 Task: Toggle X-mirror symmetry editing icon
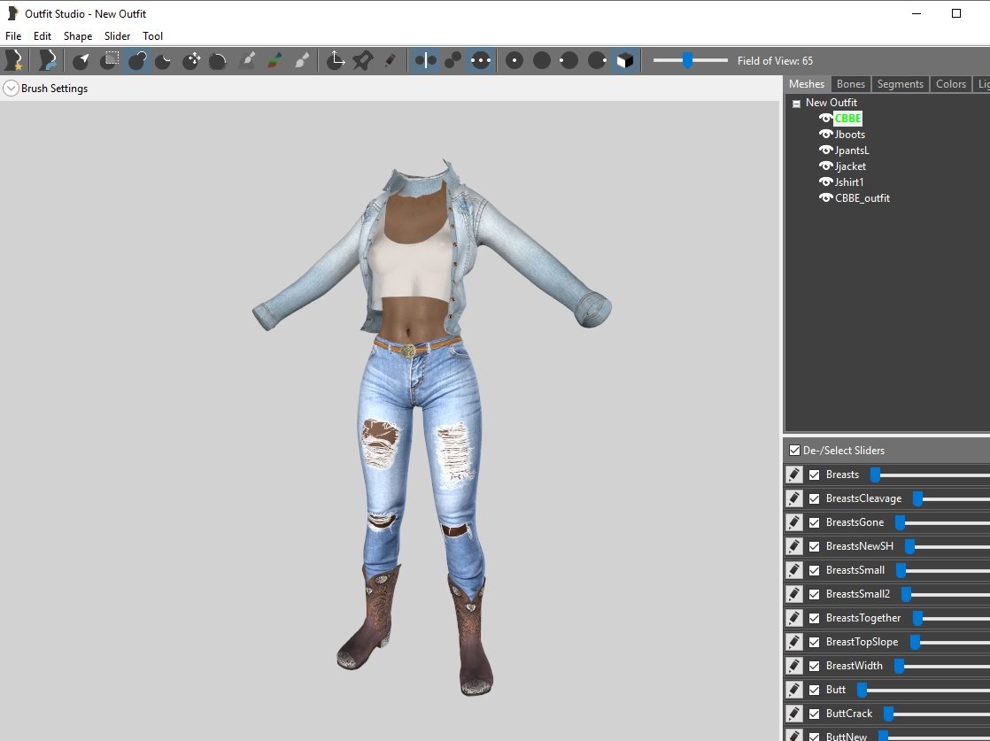pyautogui.click(x=425, y=60)
